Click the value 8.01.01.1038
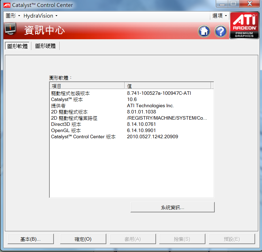Viewport: 262px width, 252px height. point(142,112)
